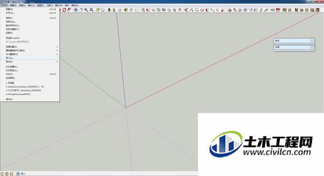Open the 工具(T) menu
The height and width of the screenshot is (176, 324).
(x=49, y=6)
